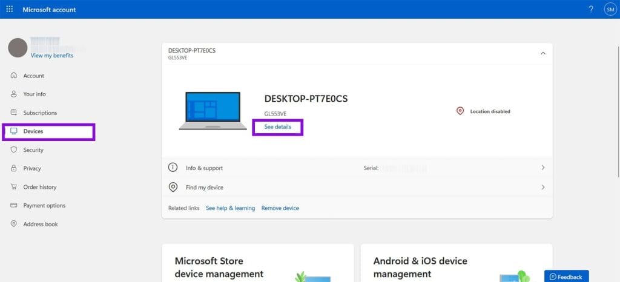Open Security in the sidebar
The width and height of the screenshot is (620, 282).
tap(33, 149)
